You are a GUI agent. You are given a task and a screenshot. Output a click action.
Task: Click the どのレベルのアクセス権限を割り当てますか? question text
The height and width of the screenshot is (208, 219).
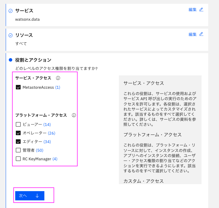(x=56, y=68)
